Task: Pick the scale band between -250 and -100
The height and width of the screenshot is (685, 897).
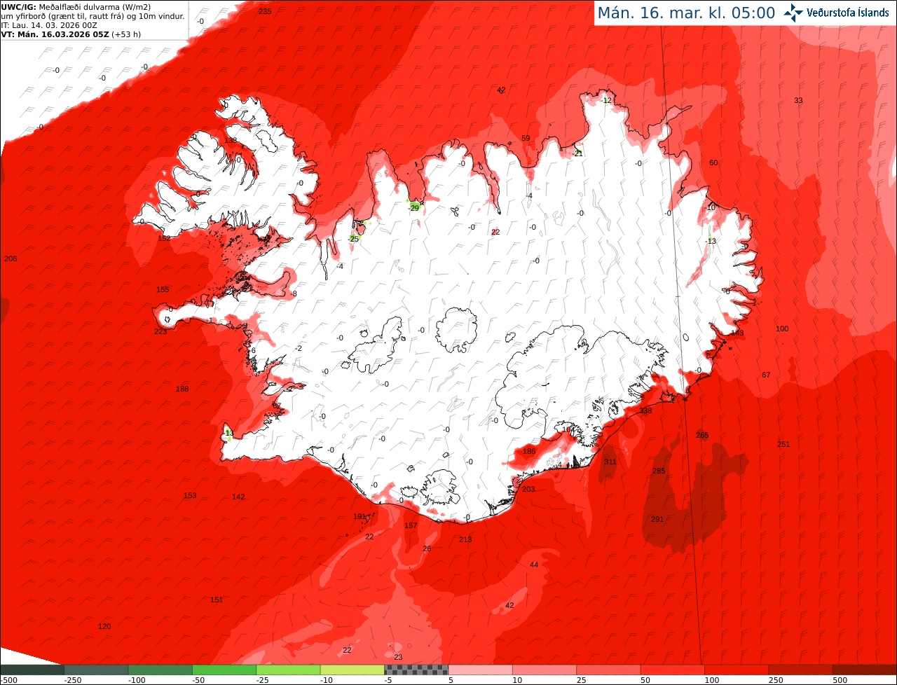Action: pyautogui.click(x=96, y=670)
